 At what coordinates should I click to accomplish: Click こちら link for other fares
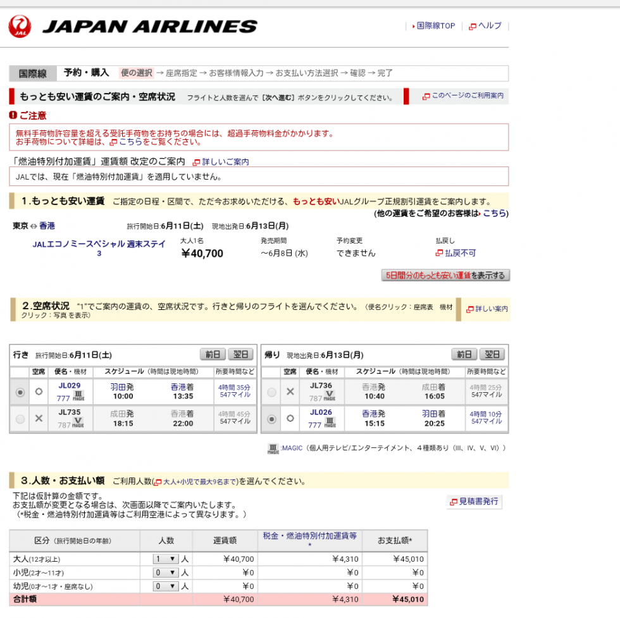tap(494, 213)
